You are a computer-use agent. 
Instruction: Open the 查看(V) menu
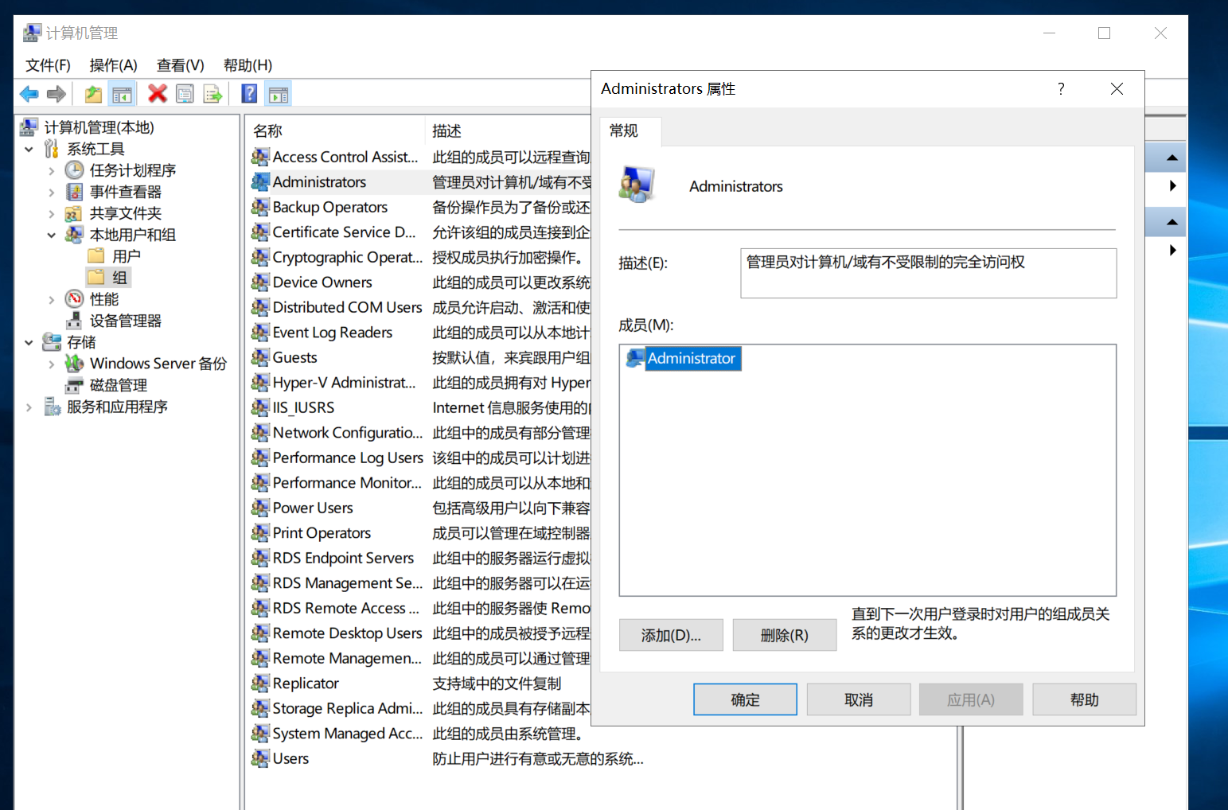180,65
